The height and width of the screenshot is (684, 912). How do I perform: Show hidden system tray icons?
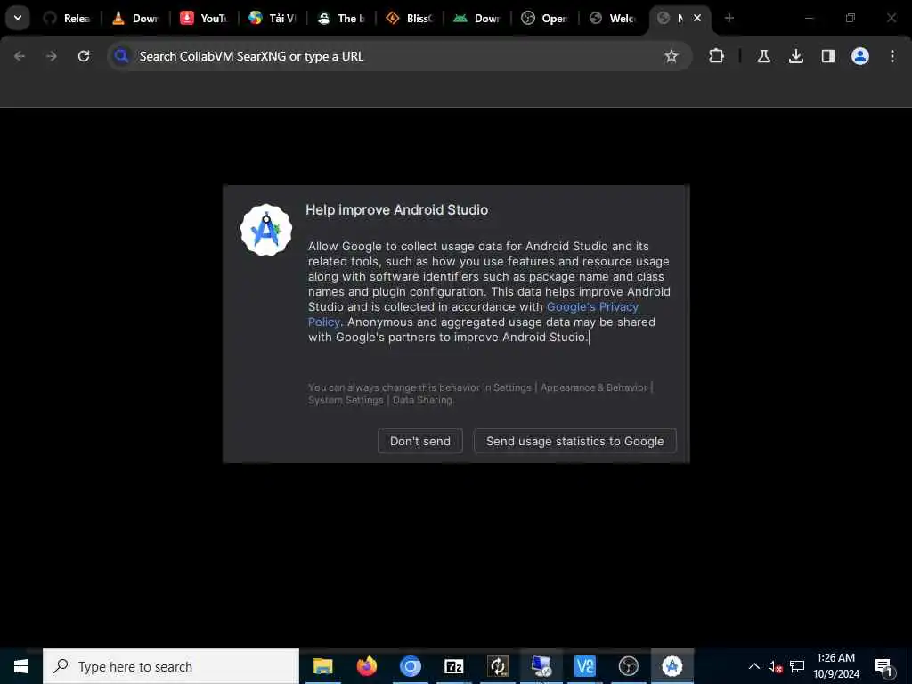(753, 666)
